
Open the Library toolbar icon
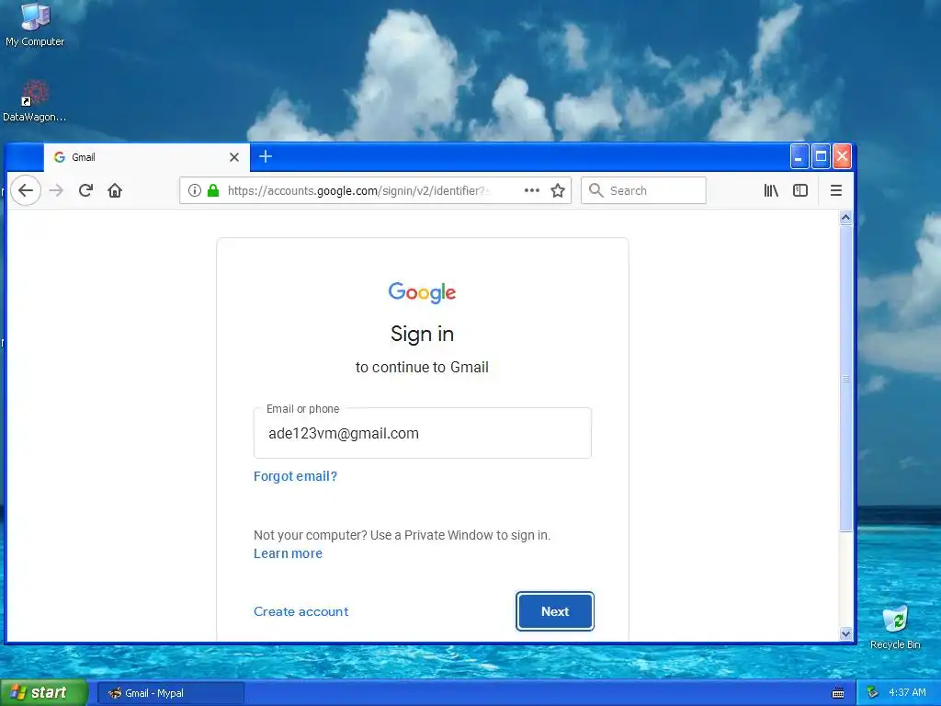771,190
